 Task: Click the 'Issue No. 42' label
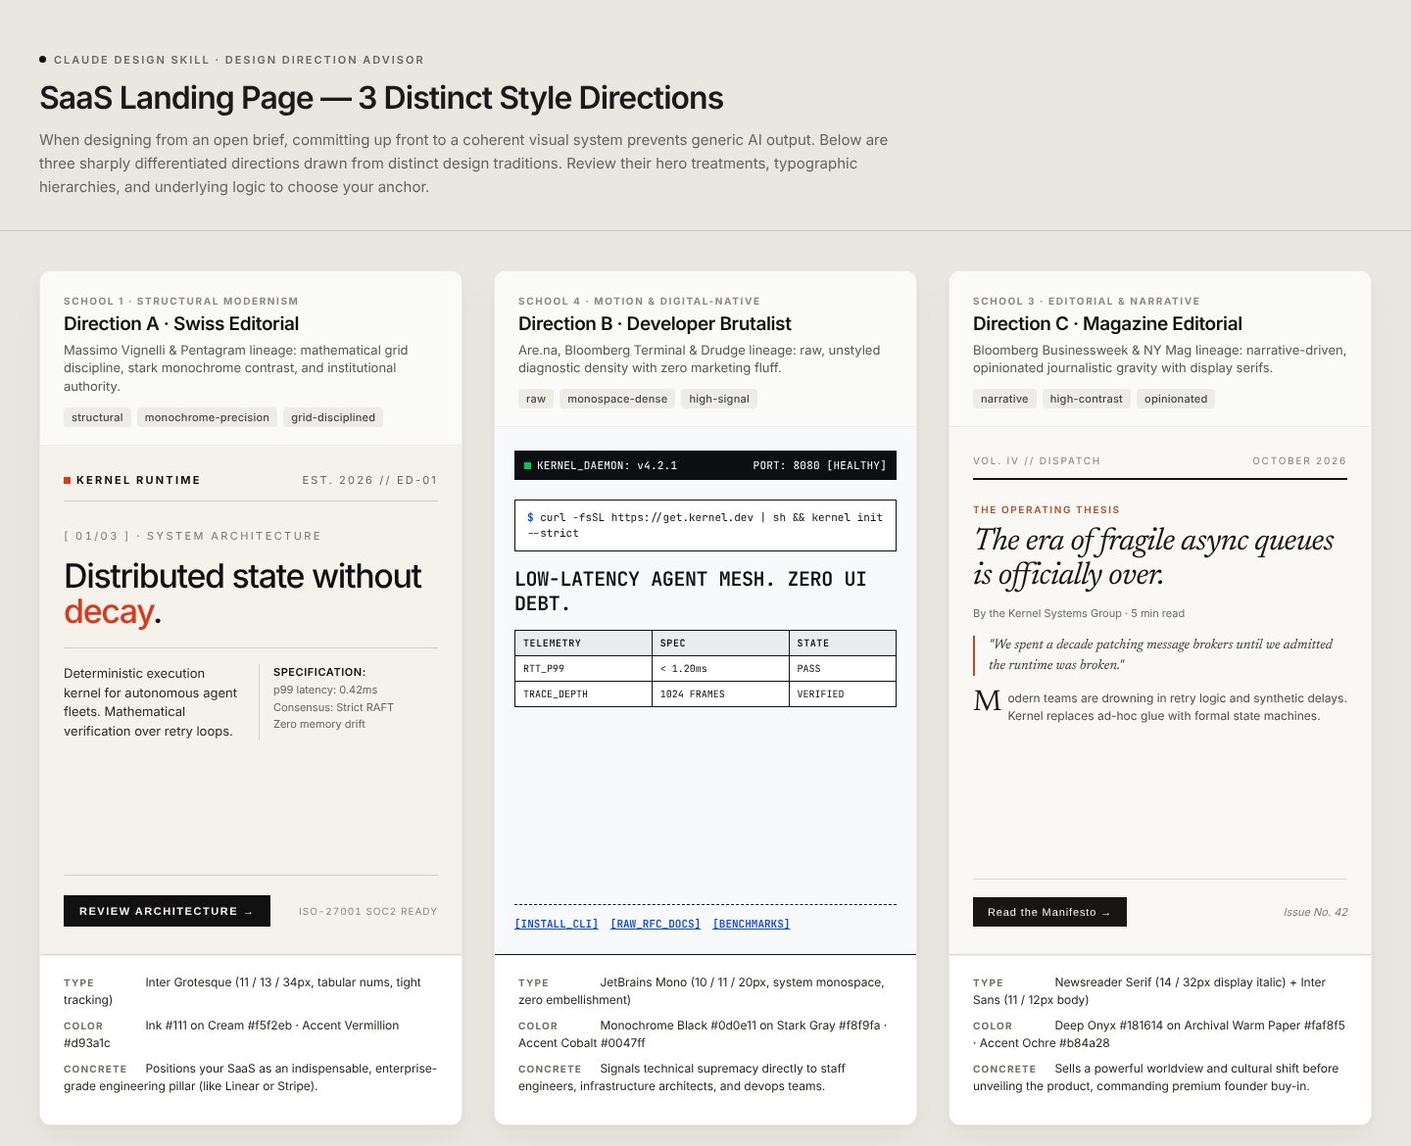(x=1315, y=912)
